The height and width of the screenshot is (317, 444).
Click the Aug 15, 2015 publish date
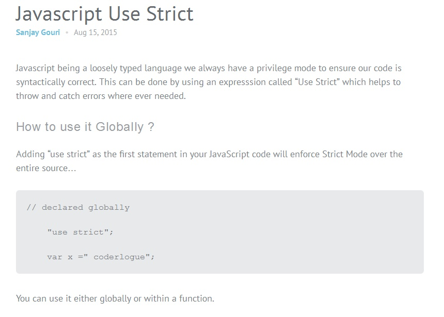[x=96, y=32]
